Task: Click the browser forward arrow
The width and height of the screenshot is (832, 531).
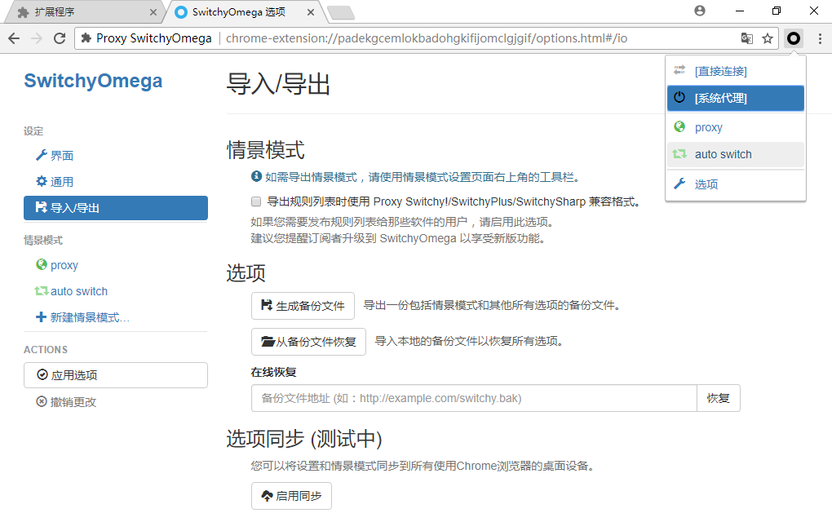Action: [37, 38]
